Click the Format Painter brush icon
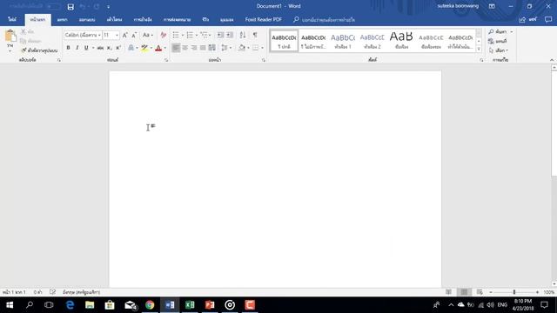 coord(23,50)
